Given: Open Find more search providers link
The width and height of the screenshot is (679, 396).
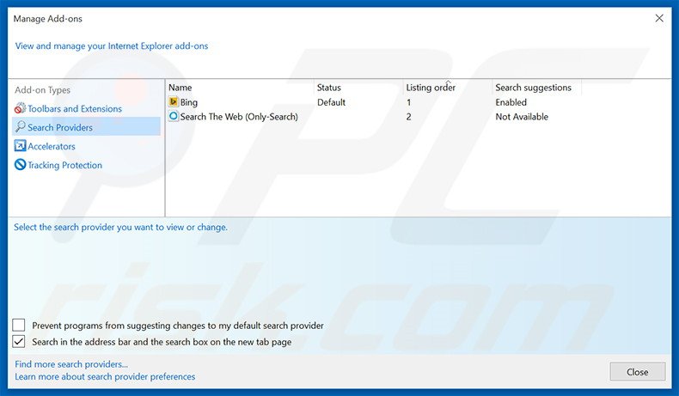Looking at the screenshot, I should [x=71, y=364].
